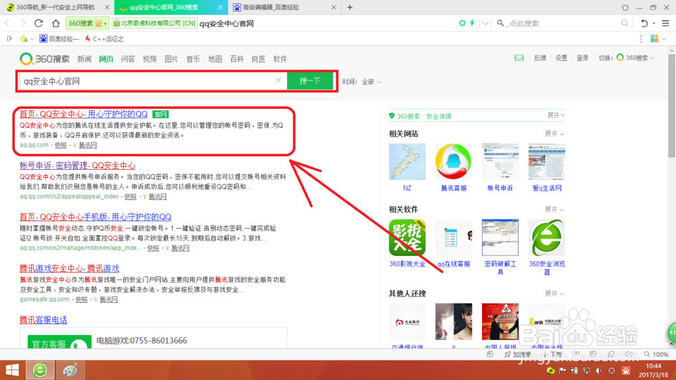Screen dimensions: 676x380
Task: Select the 音乐 search category
Action: [x=193, y=59]
